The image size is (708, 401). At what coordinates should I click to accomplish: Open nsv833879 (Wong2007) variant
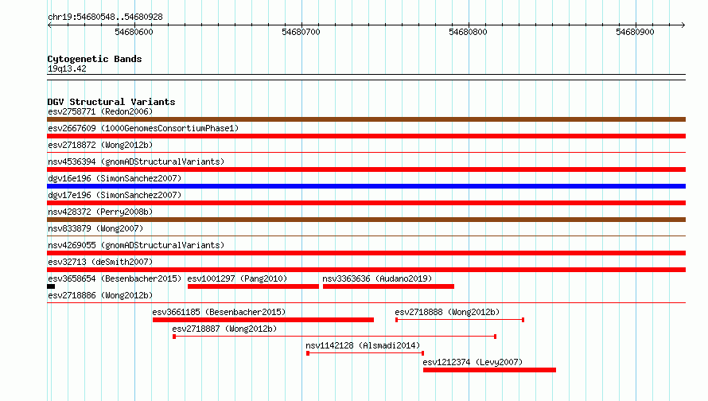pos(95,228)
